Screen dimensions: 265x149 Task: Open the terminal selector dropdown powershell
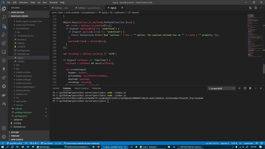(x=222, y=88)
